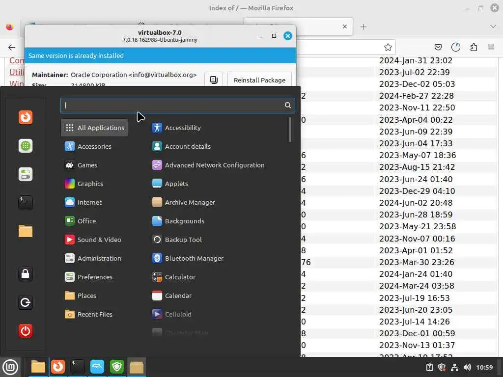The height and width of the screenshot is (377, 503).
Task: Click the Lock Screen icon in menu
Action: coord(26,274)
